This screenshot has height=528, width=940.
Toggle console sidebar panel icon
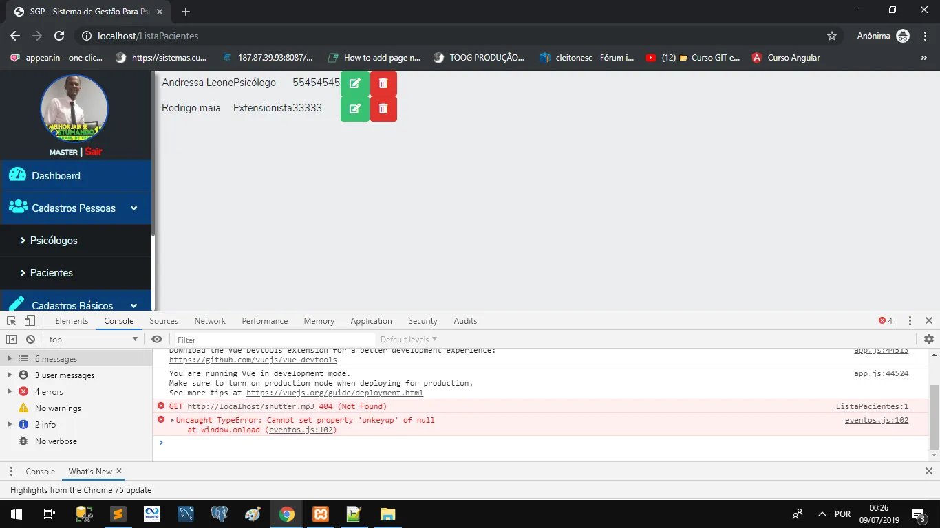12,339
